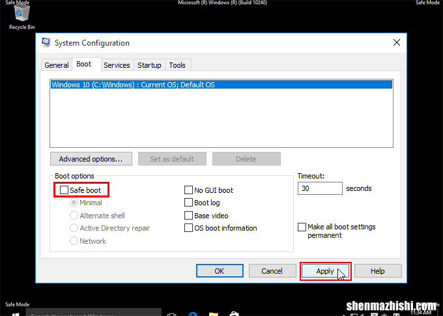
Task: Open the Services tab
Action: tap(117, 65)
